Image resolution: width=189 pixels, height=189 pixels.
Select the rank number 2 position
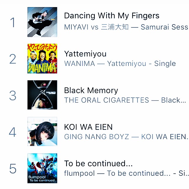(13, 59)
